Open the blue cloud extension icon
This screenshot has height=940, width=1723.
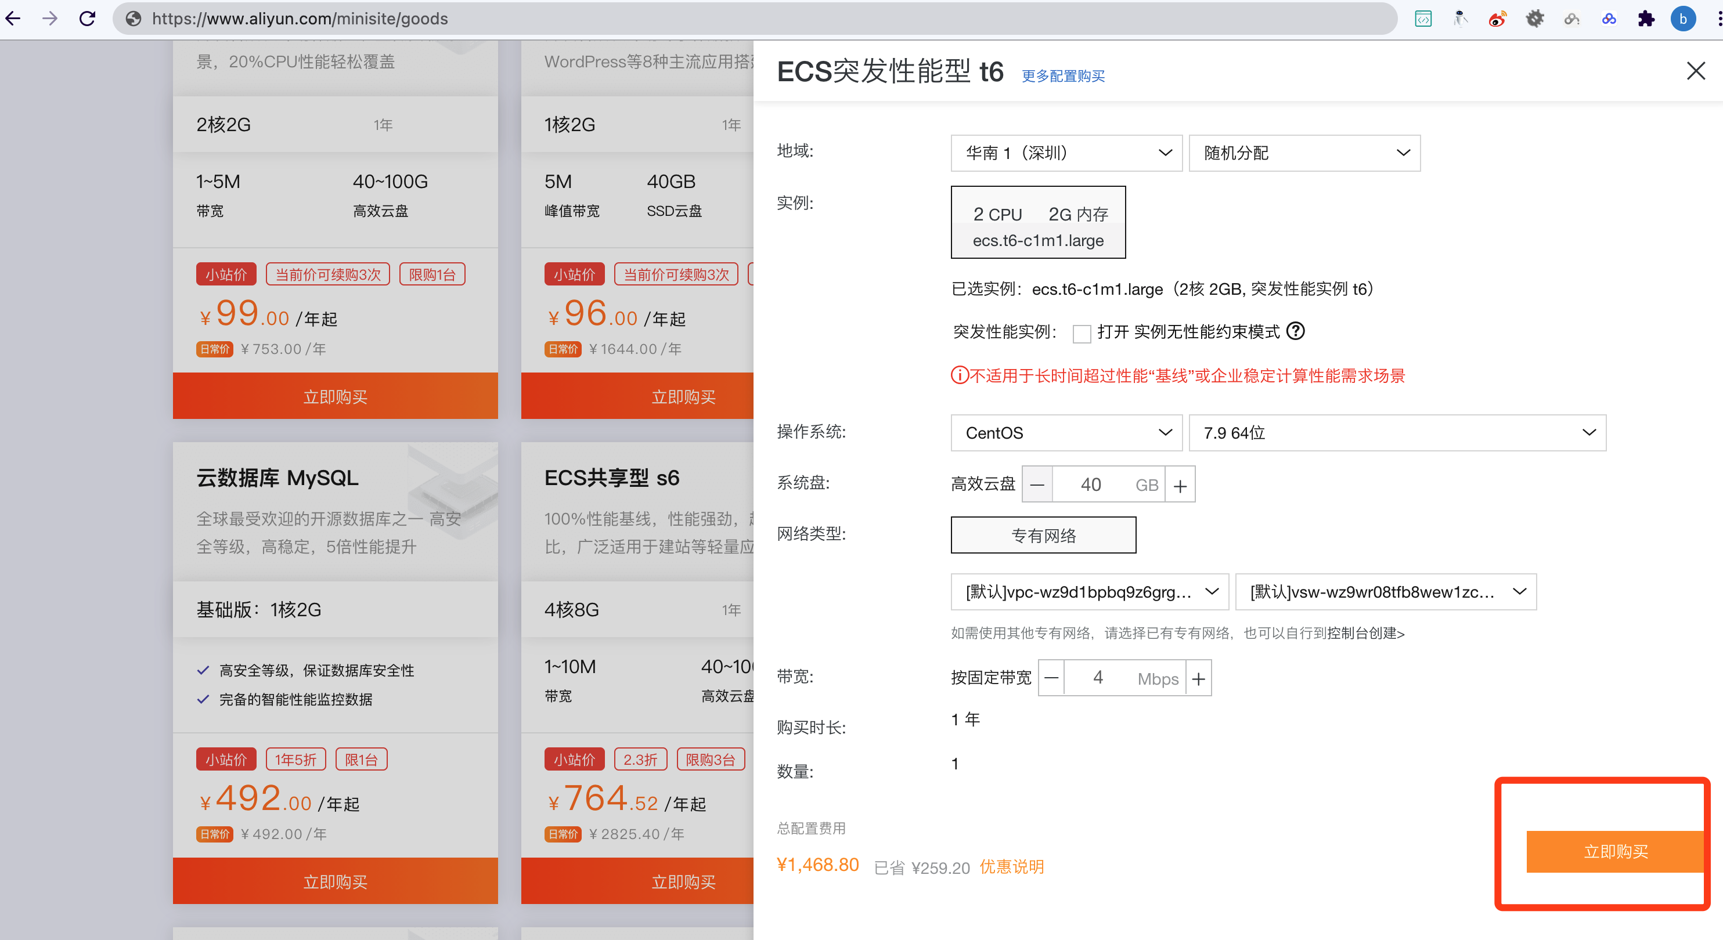tap(1609, 19)
